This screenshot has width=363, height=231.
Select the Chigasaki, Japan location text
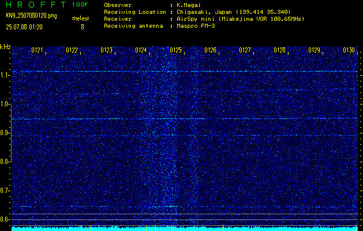tap(234, 12)
